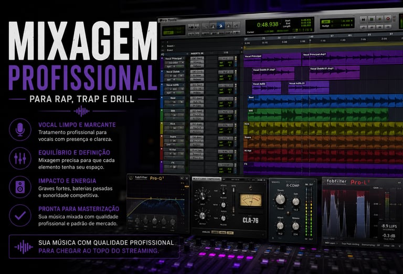Open the Vocal Adlib output path selector
The height and width of the screenshot is (274, 403).
pos(226,85)
